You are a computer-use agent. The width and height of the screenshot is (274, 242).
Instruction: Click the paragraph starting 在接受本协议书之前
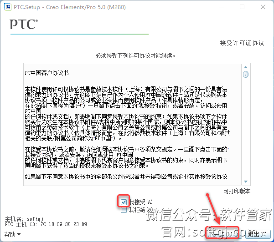click(127, 157)
